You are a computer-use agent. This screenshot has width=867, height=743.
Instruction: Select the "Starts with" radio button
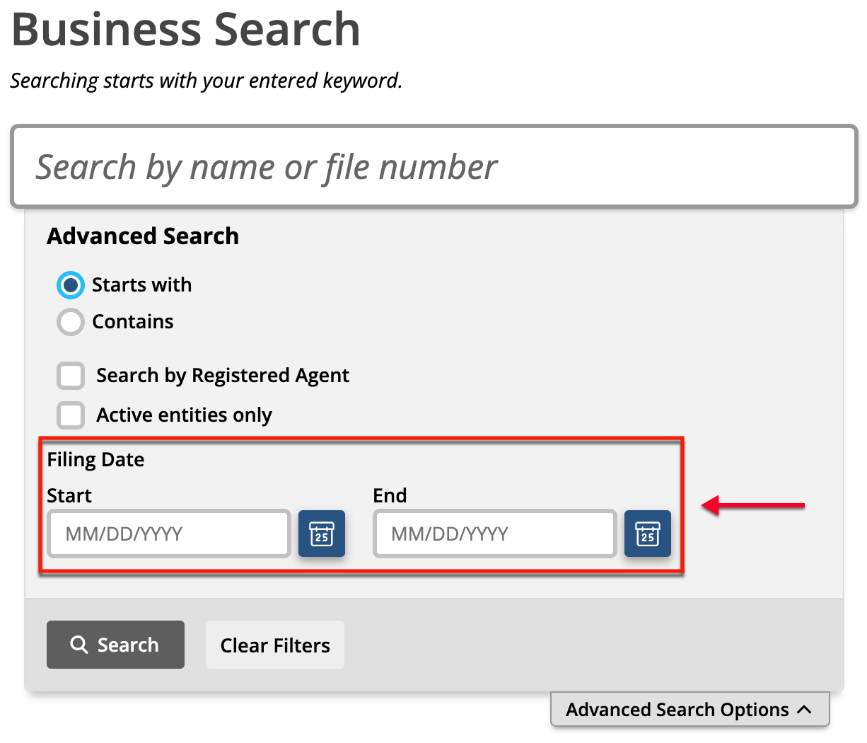pos(71,285)
